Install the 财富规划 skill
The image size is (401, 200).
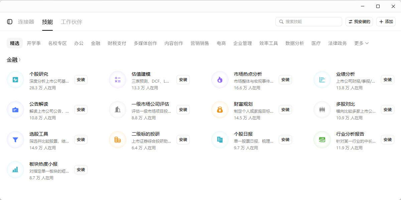pyautogui.click(x=285, y=110)
